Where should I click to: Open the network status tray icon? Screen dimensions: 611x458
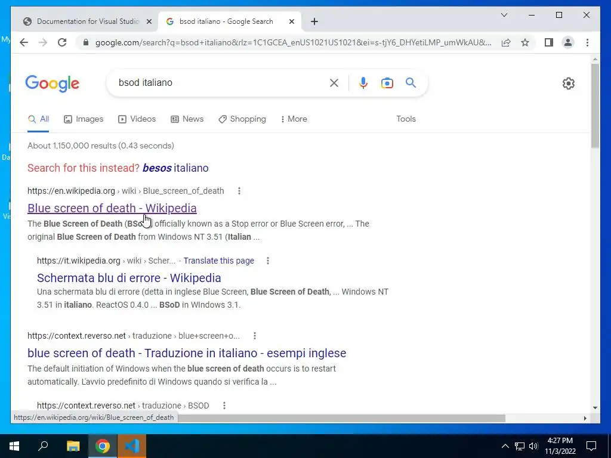click(x=520, y=446)
